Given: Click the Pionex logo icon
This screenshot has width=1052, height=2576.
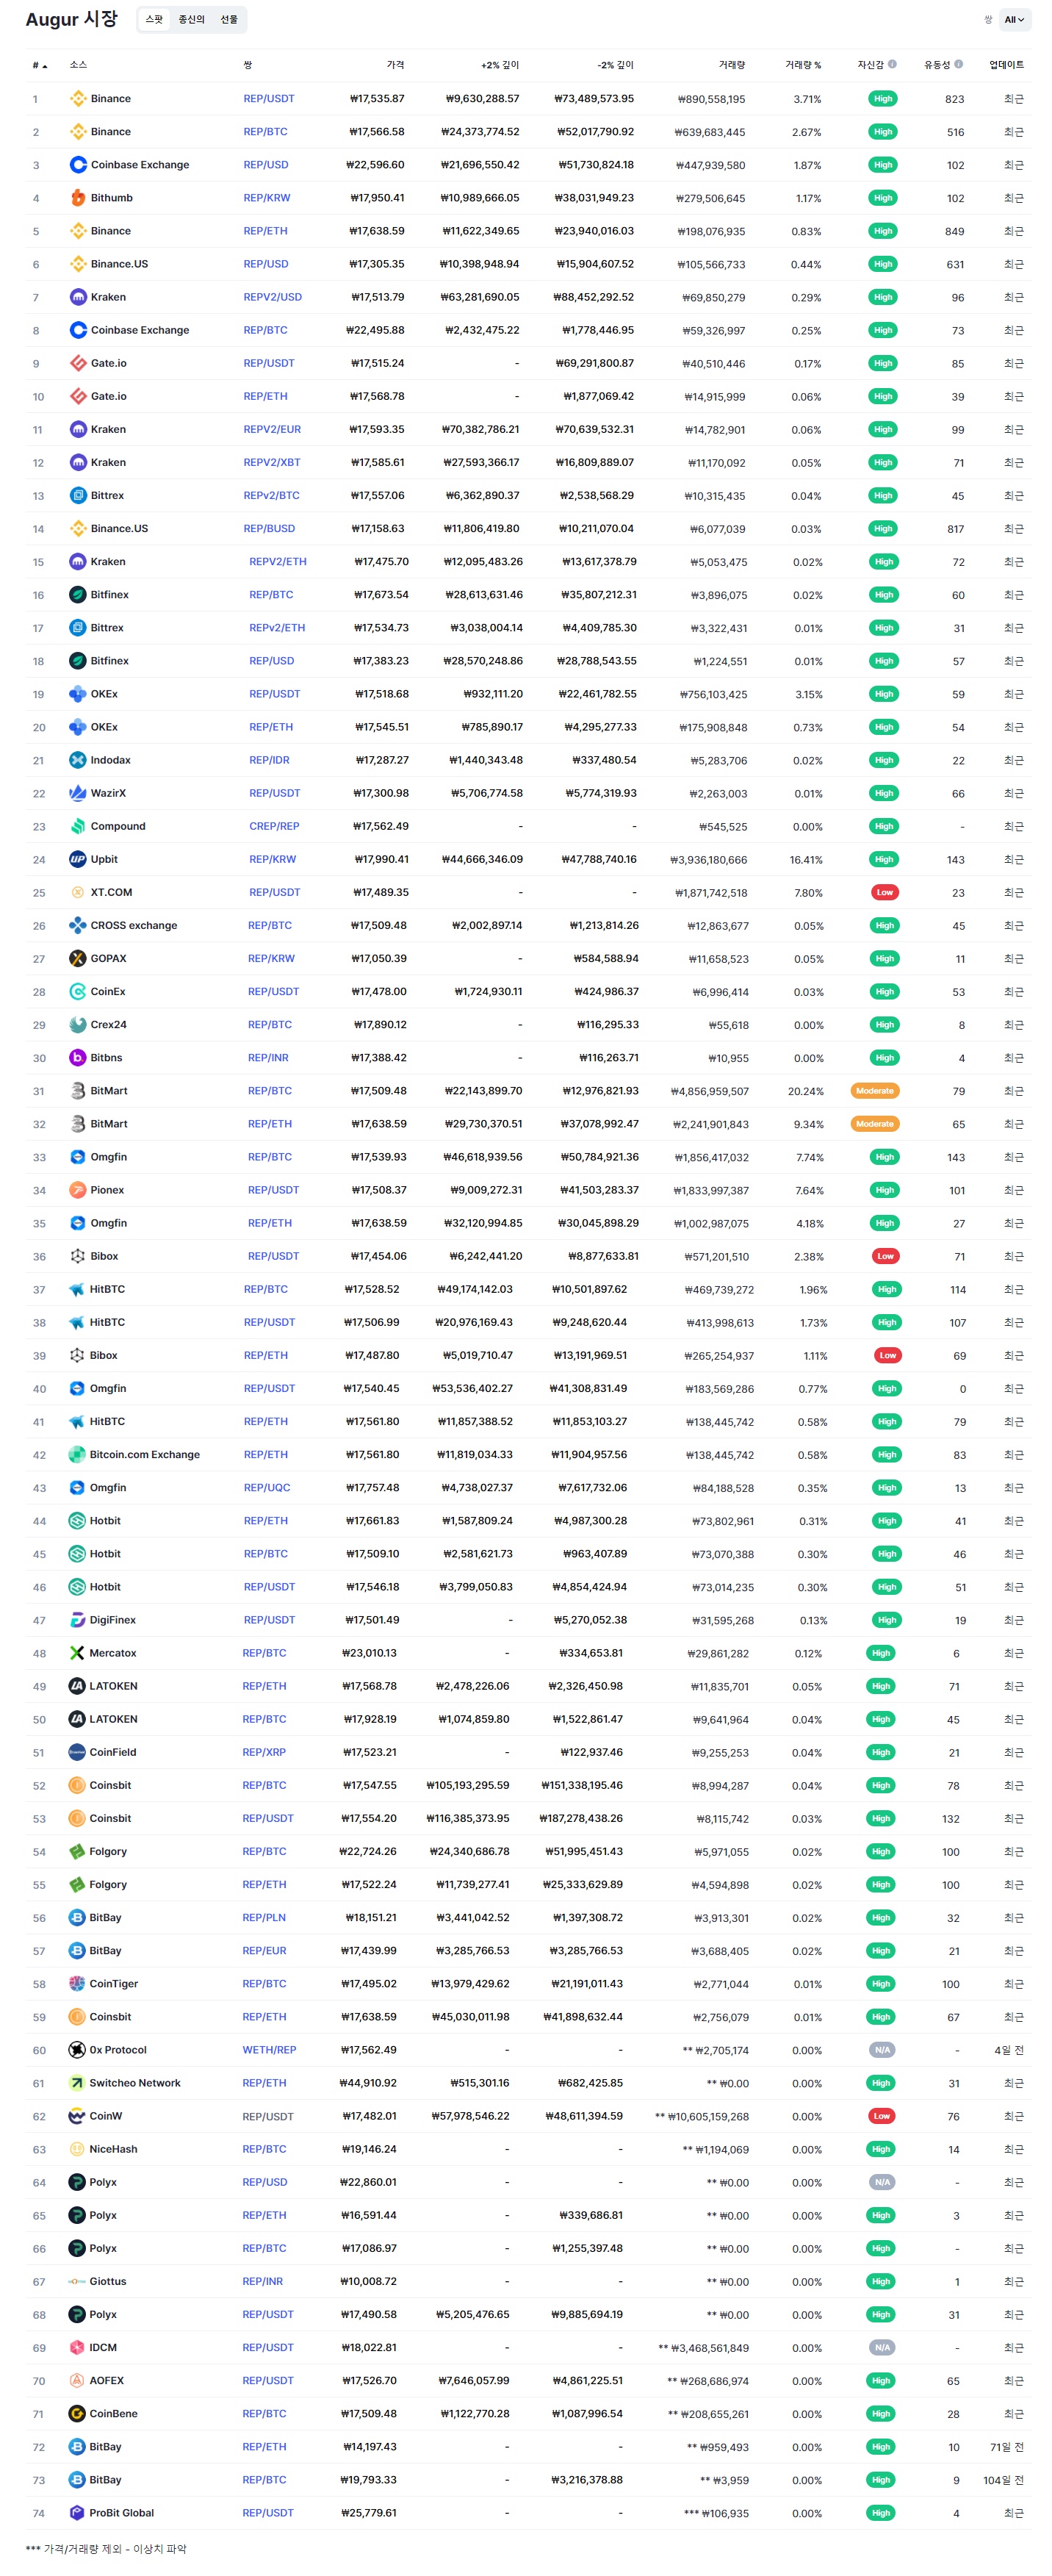Looking at the screenshot, I should point(78,1190).
